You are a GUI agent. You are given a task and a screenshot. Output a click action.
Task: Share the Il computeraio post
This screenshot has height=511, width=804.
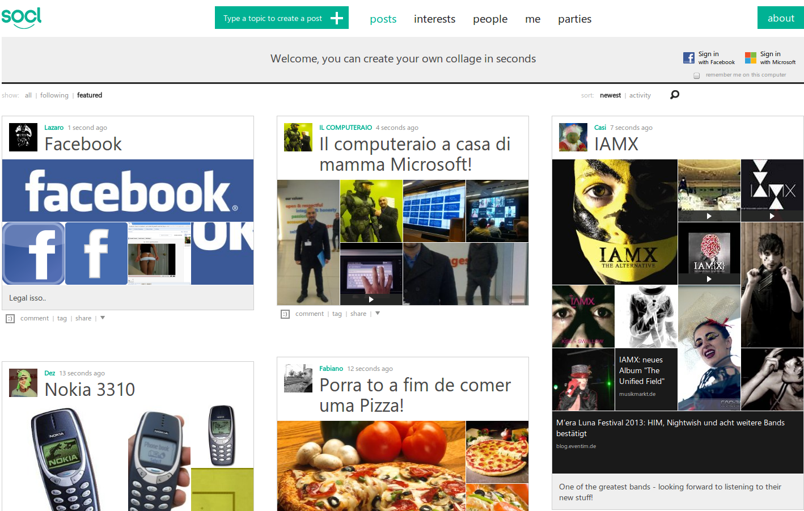pos(358,314)
